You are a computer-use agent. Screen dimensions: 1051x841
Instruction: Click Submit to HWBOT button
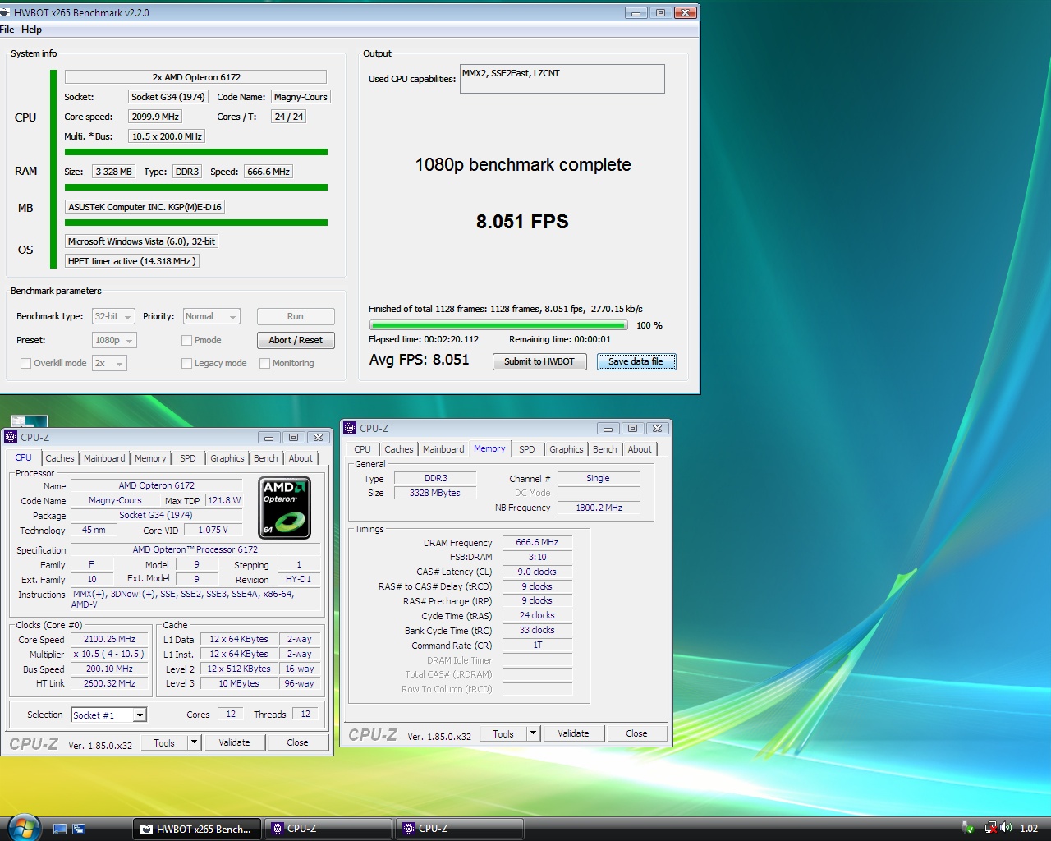point(539,361)
